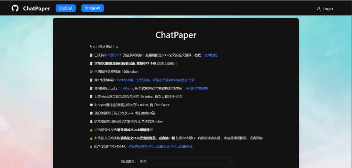Viewport: 352px width, 168px height.
Task: Click the 论文知识库 knowledge base line
Action: point(126,122)
